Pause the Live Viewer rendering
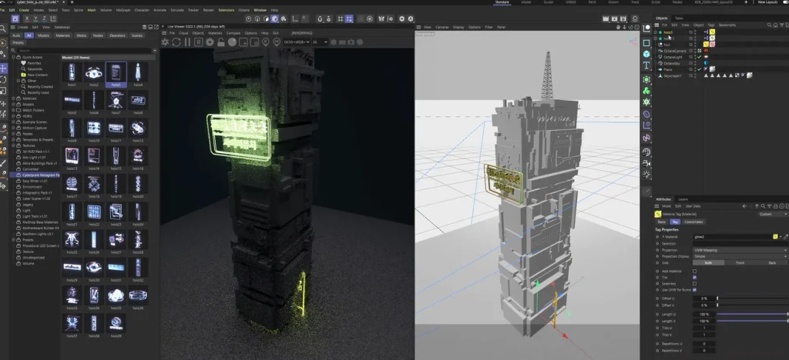Viewport: 789px width, 360px height. click(x=187, y=42)
